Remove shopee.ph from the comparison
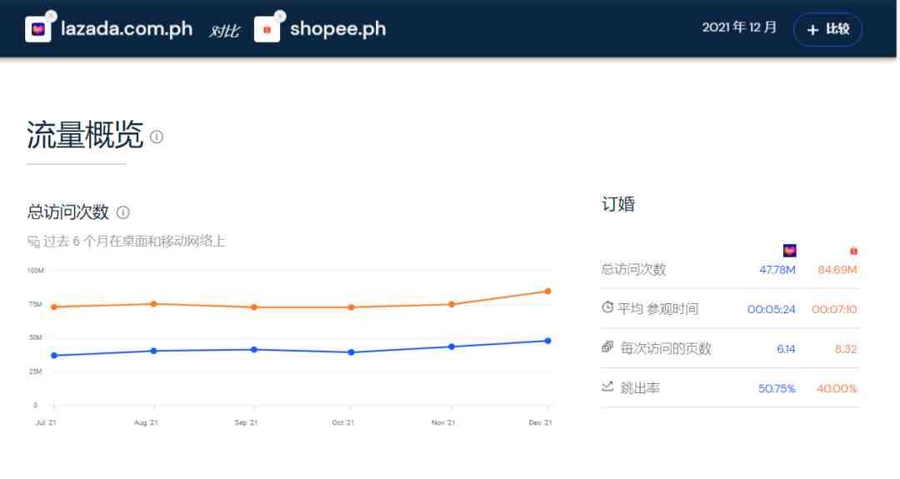This screenshot has width=900, height=479. pyautogui.click(x=280, y=16)
